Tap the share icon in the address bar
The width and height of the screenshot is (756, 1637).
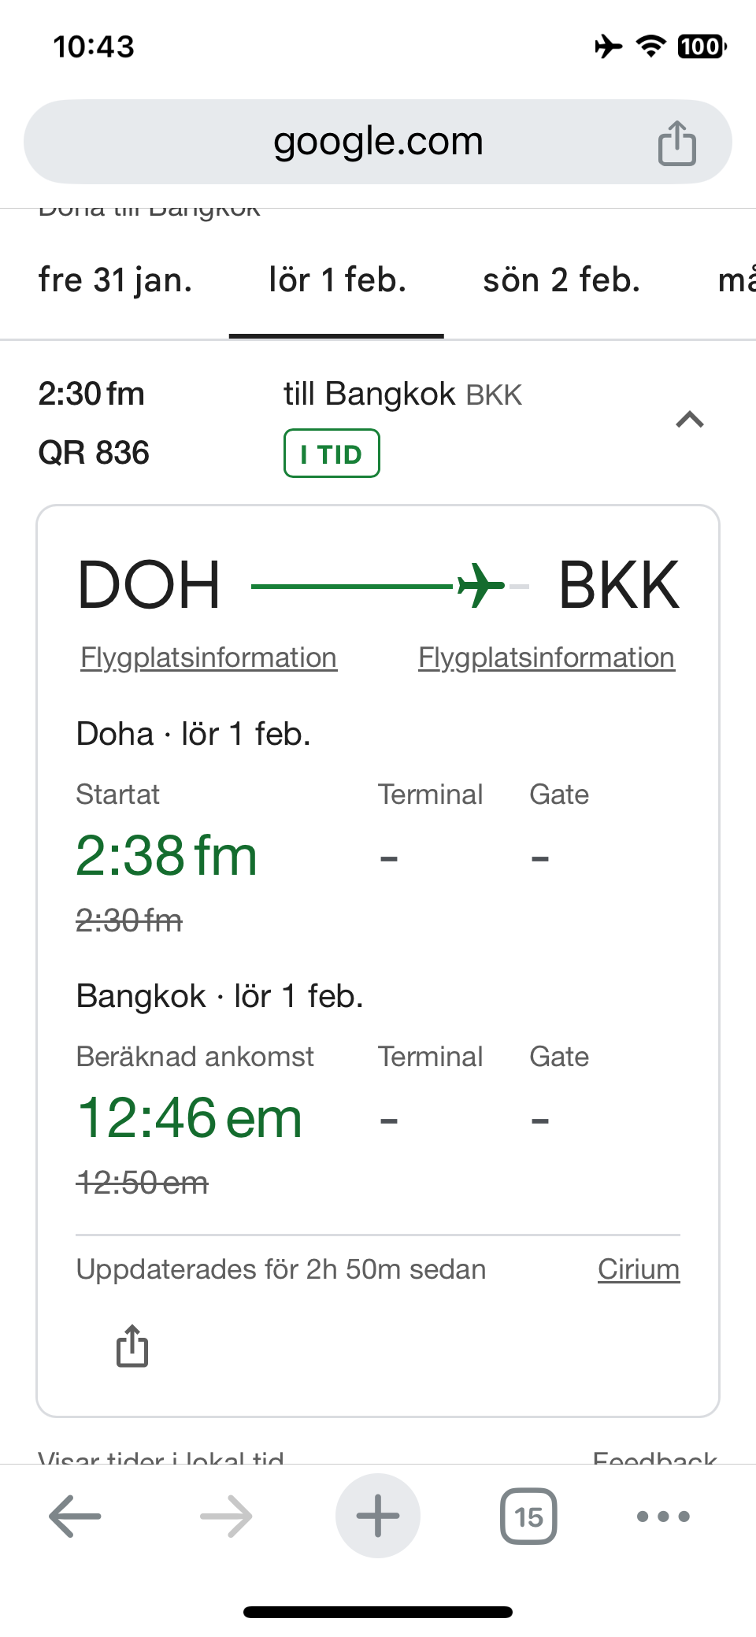[x=676, y=143]
